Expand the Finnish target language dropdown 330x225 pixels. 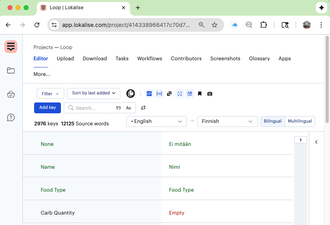(227, 121)
